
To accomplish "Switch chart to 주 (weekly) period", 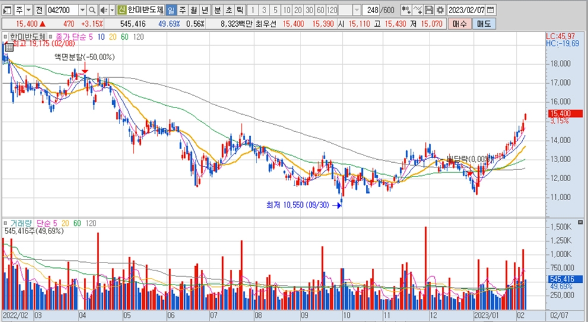I will [x=182, y=10].
